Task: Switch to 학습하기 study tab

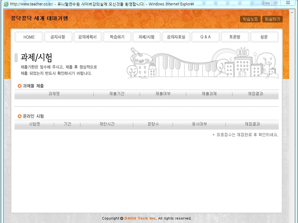Action: point(117,37)
